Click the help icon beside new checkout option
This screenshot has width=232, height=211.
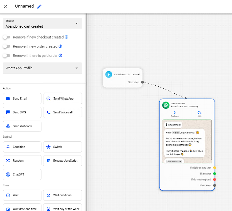coord(66,37)
